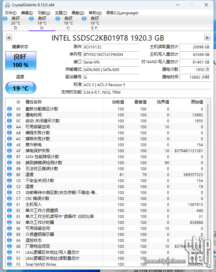Click the SMART attribute list vertical scrollbar

[208, 183]
